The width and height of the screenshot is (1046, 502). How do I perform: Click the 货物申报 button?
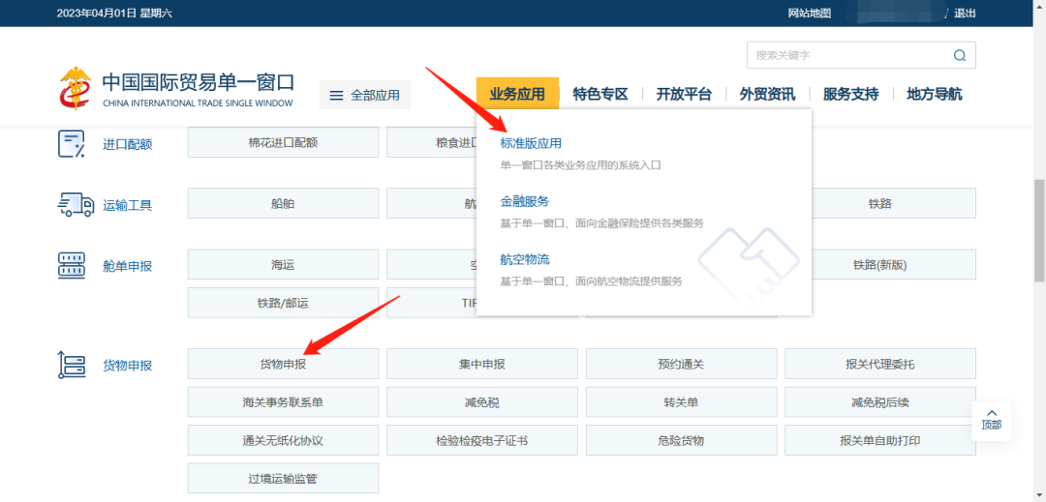[x=283, y=364]
